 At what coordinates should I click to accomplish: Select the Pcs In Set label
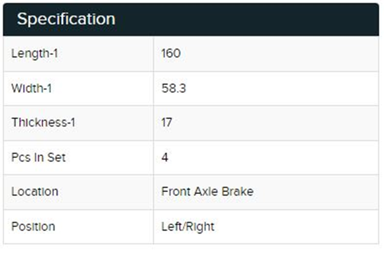click(38, 157)
